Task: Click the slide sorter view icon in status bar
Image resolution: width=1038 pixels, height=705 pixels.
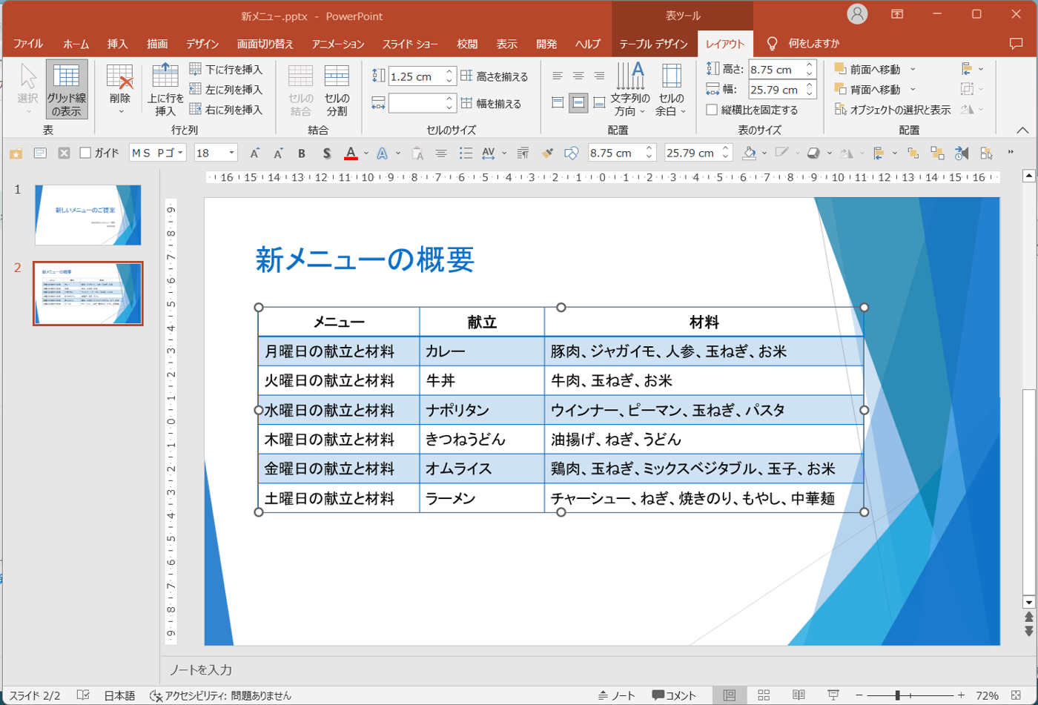Action: [764, 695]
